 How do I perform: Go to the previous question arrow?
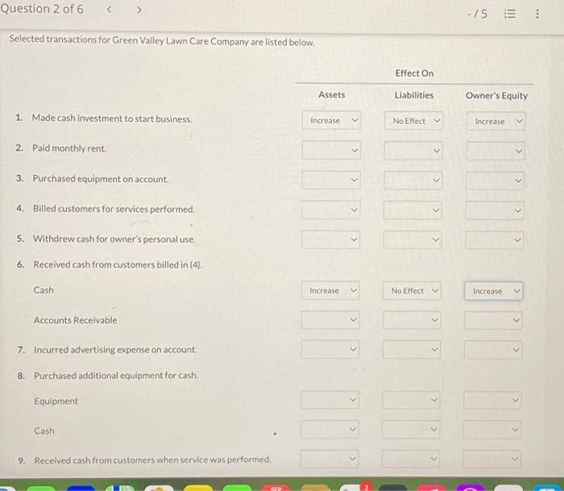[x=109, y=10]
